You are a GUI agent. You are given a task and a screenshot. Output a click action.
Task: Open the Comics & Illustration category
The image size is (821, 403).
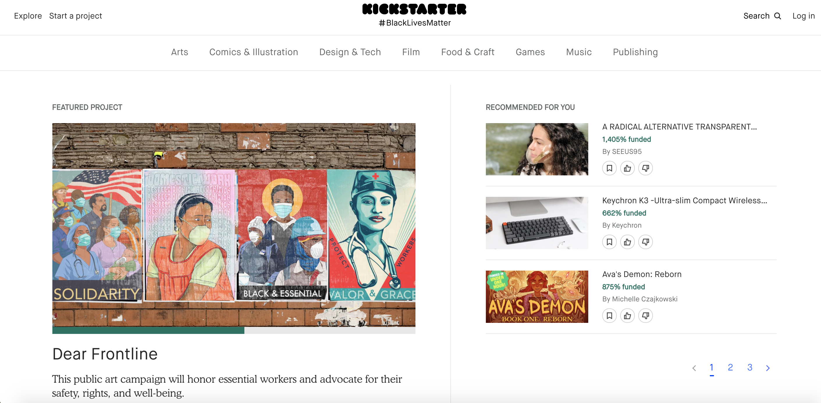coord(254,52)
